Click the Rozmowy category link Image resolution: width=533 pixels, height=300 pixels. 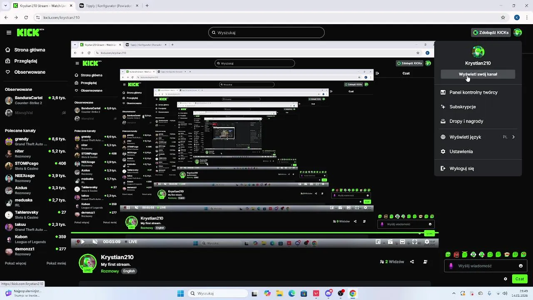click(110, 271)
